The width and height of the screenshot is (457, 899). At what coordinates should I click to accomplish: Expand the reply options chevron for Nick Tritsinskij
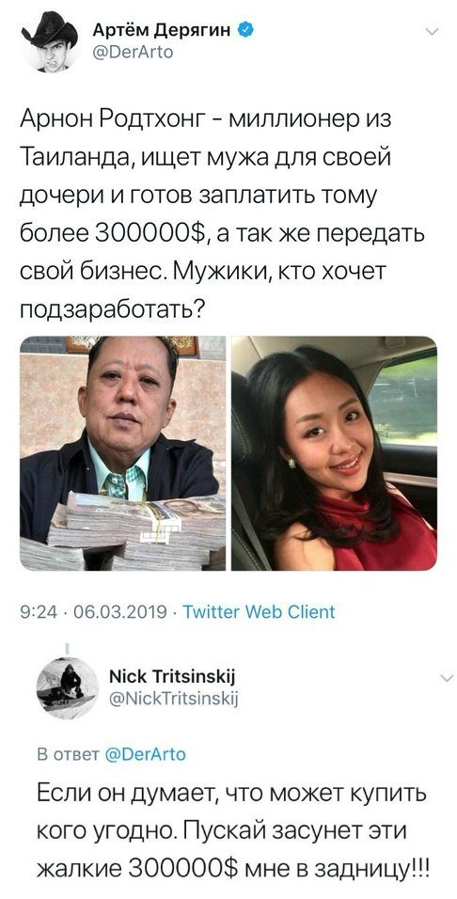click(445, 678)
